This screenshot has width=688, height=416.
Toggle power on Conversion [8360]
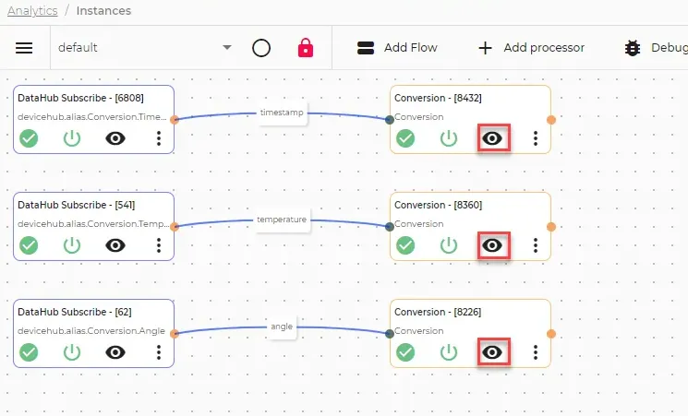pyautogui.click(x=449, y=245)
